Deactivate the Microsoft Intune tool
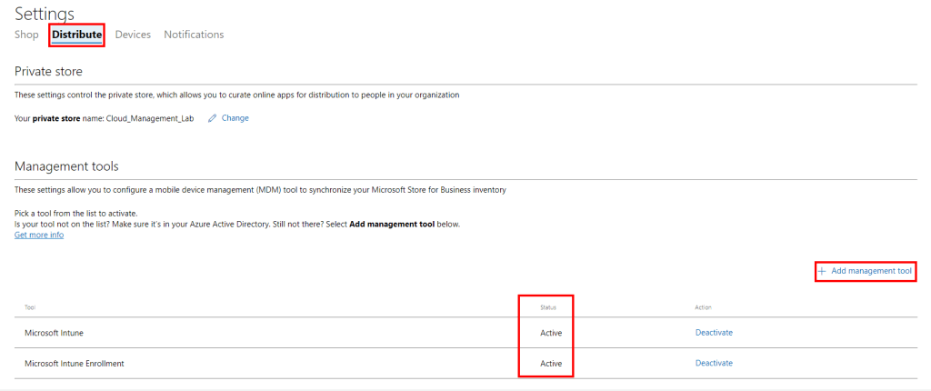The height and width of the screenshot is (391, 931). (x=714, y=333)
